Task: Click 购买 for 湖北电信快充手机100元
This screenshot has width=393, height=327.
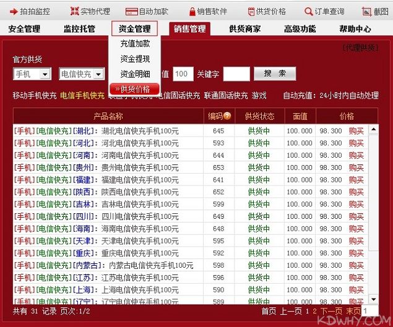Action: [x=356, y=130]
